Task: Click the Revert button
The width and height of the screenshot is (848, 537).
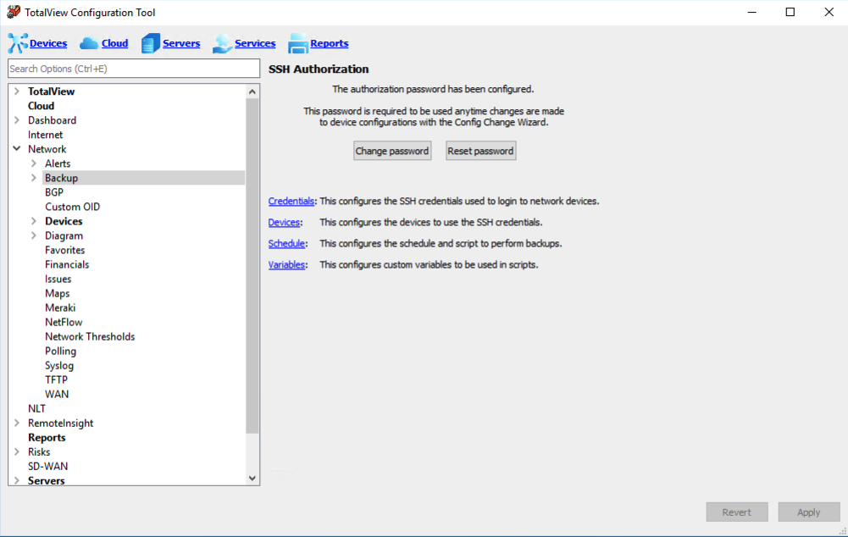Action: [x=736, y=512]
